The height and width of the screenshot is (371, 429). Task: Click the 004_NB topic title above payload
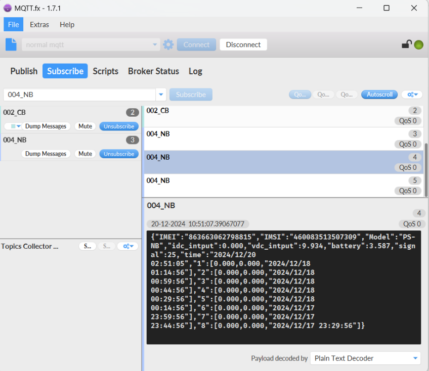tap(161, 205)
